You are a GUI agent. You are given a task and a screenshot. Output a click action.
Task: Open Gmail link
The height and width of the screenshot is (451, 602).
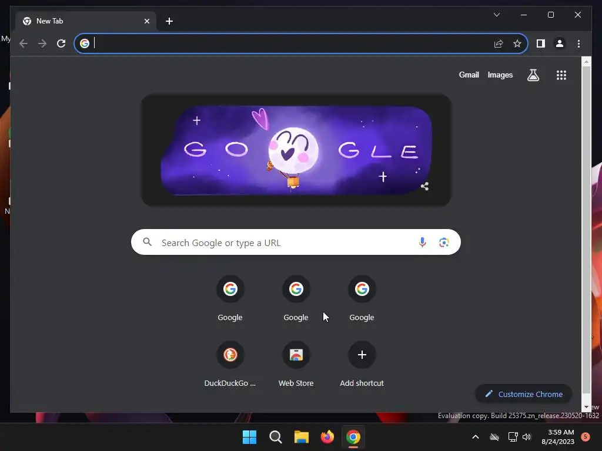coord(469,75)
